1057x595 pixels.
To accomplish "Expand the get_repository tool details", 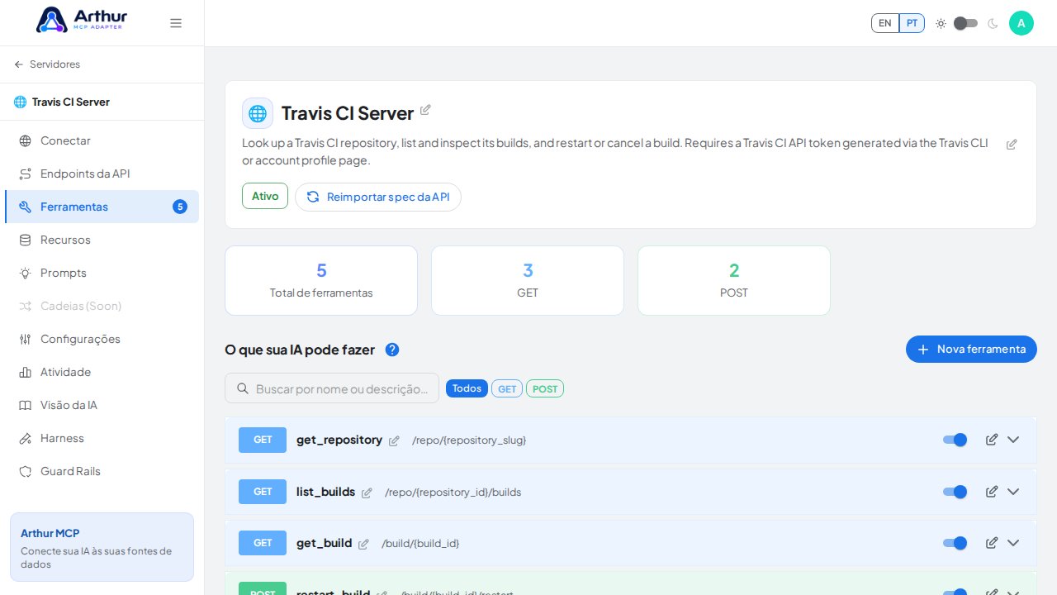I will pyautogui.click(x=1013, y=440).
